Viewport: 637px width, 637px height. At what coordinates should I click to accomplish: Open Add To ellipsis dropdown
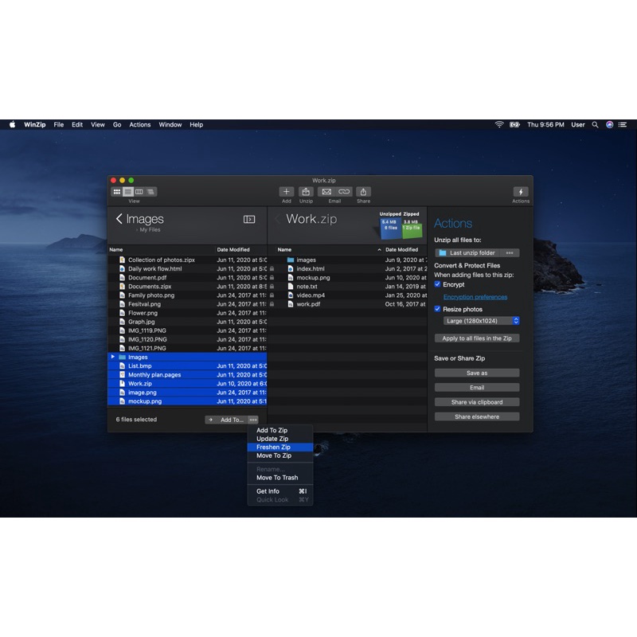coord(253,420)
